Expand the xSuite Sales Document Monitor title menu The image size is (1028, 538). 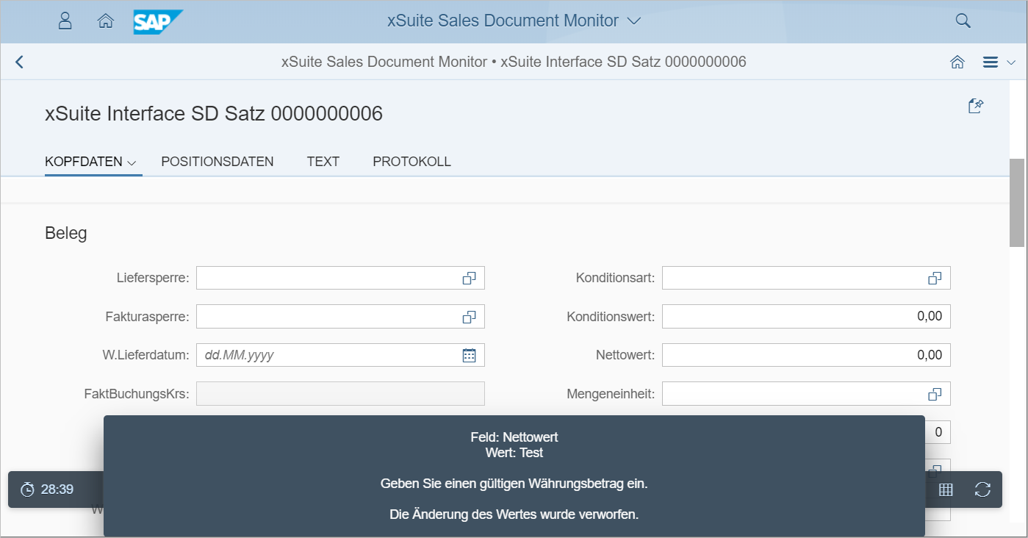[x=634, y=21]
